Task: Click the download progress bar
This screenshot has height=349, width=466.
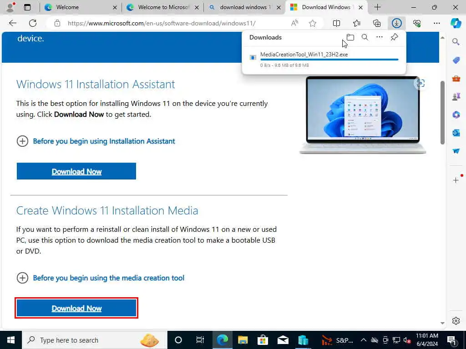Action: [x=329, y=60]
